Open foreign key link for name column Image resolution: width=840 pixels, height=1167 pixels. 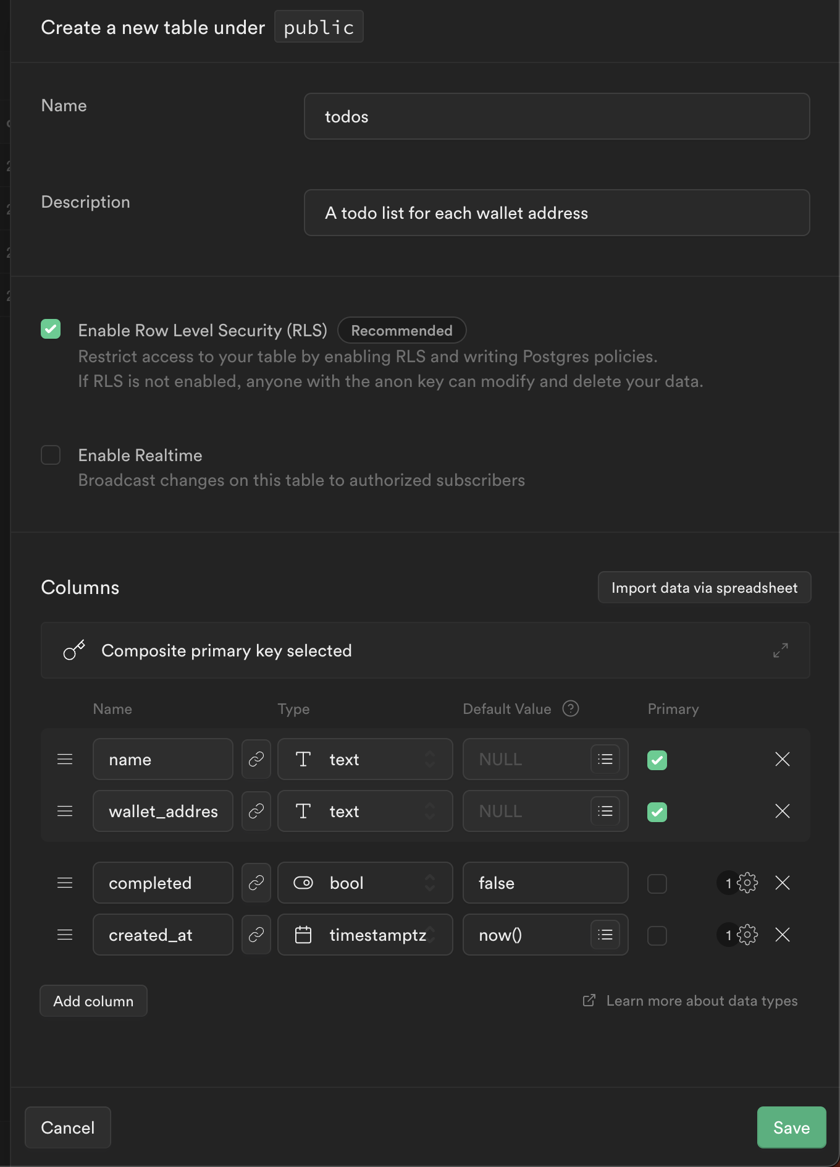(x=256, y=759)
